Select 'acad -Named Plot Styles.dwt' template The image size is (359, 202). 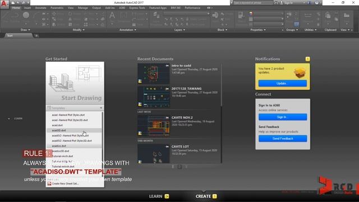tap(68, 115)
